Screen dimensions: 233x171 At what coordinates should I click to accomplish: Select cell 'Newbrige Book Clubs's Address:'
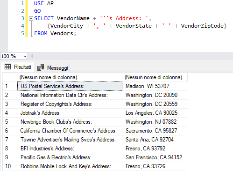tap(70, 122)
